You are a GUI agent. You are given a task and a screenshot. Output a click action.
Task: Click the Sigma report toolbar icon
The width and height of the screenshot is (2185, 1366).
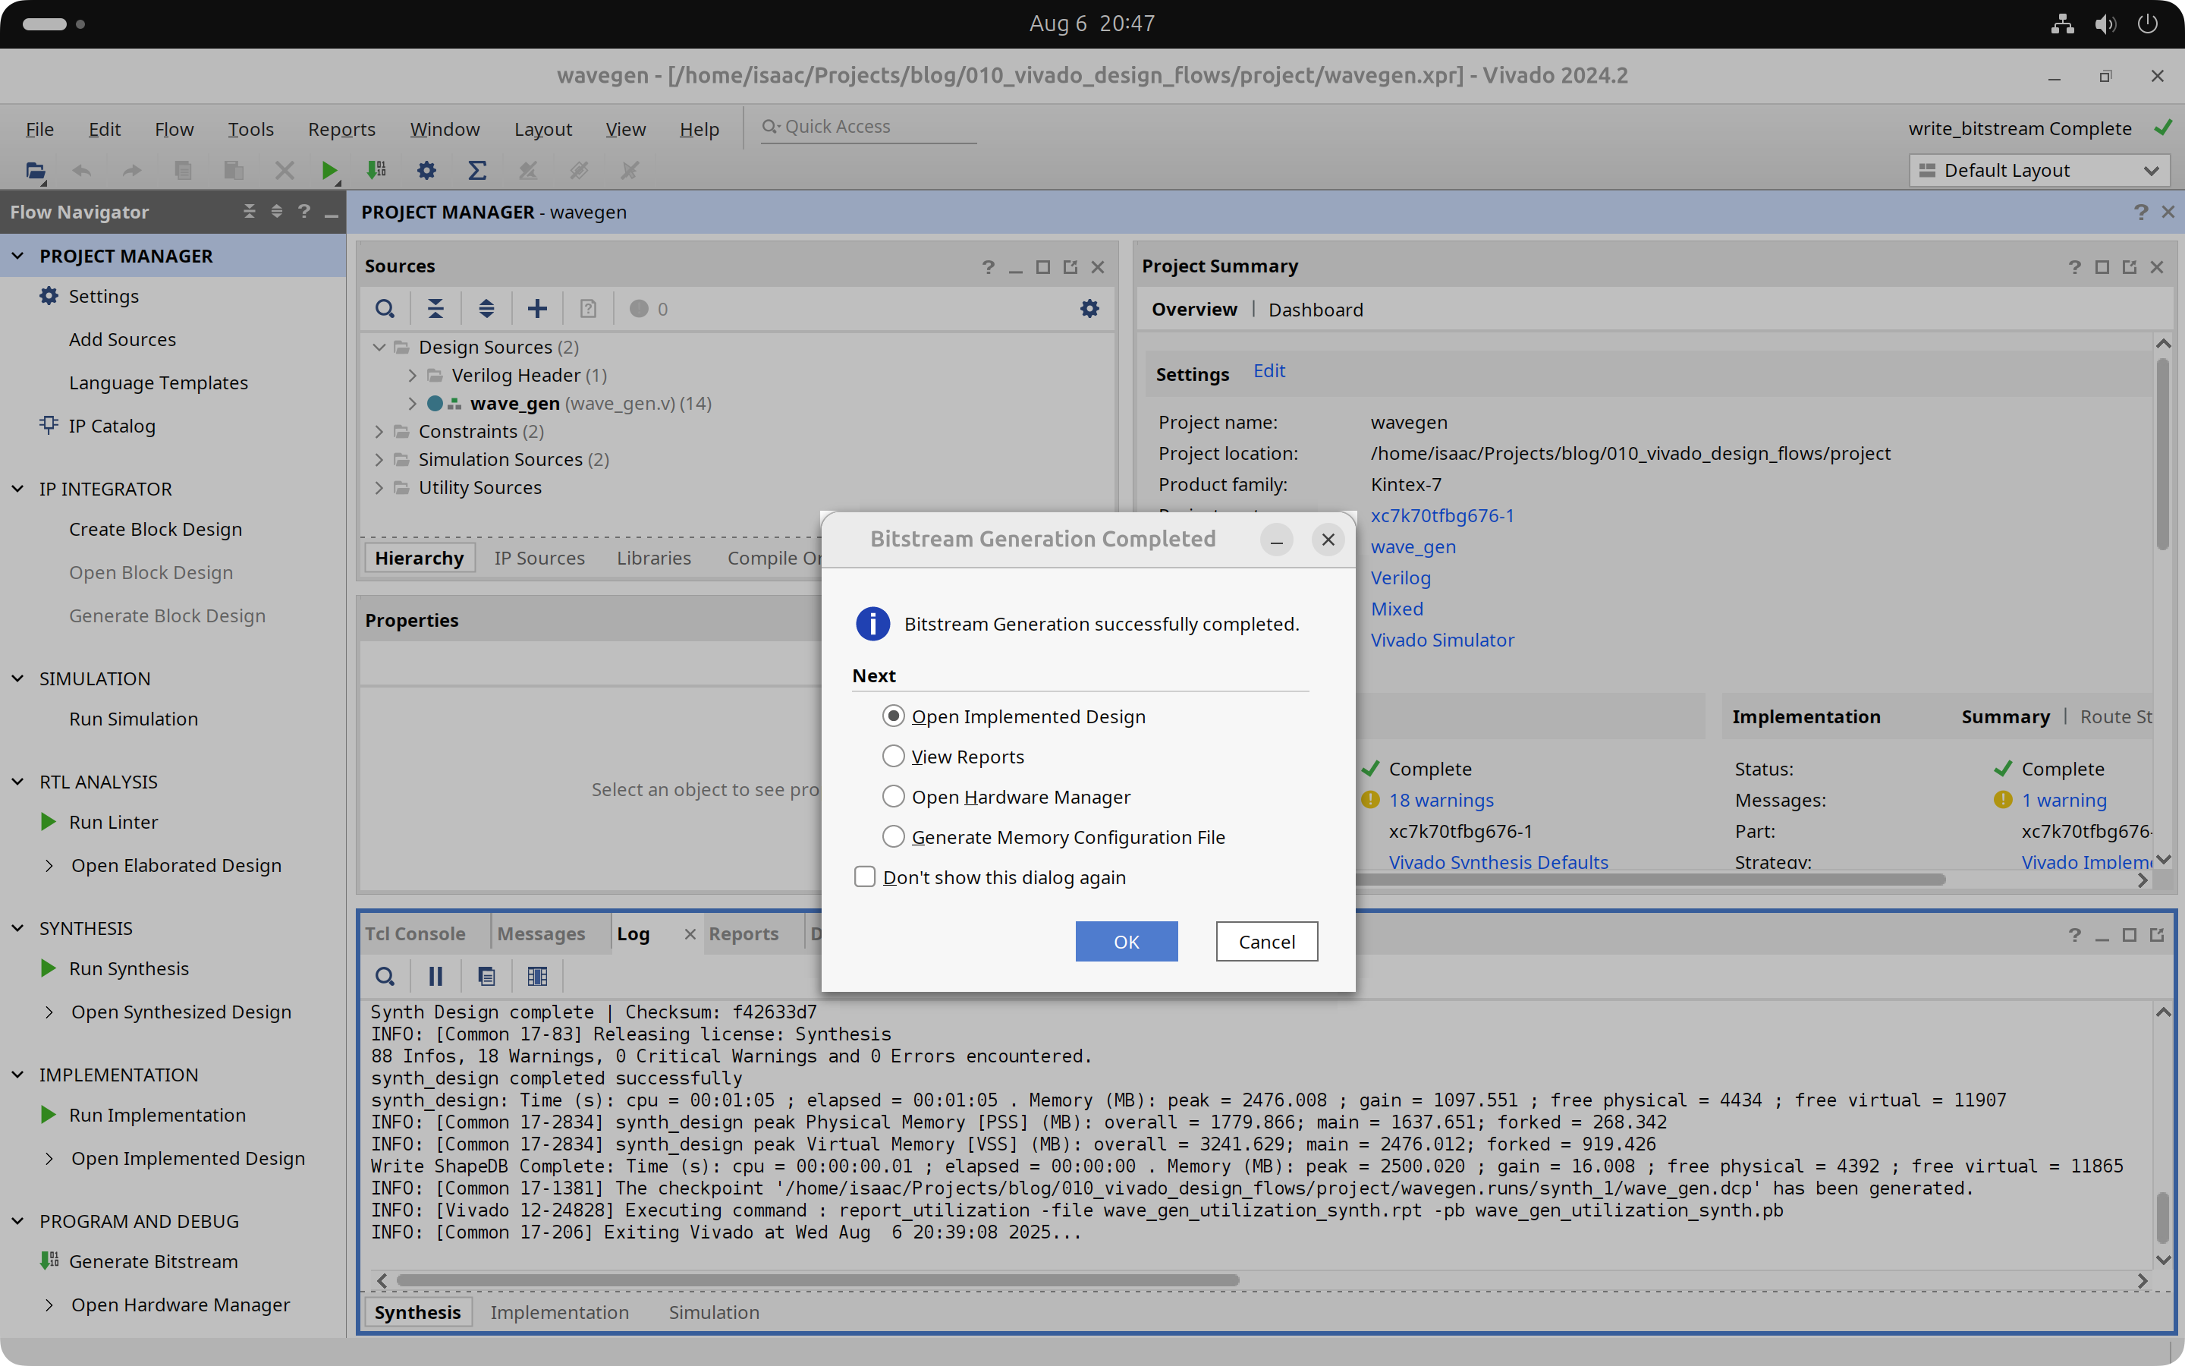pyautogui.click(x=476, y=170)
